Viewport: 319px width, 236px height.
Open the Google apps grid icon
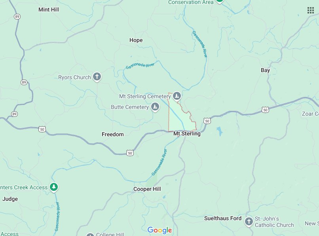tap(310, 10)
